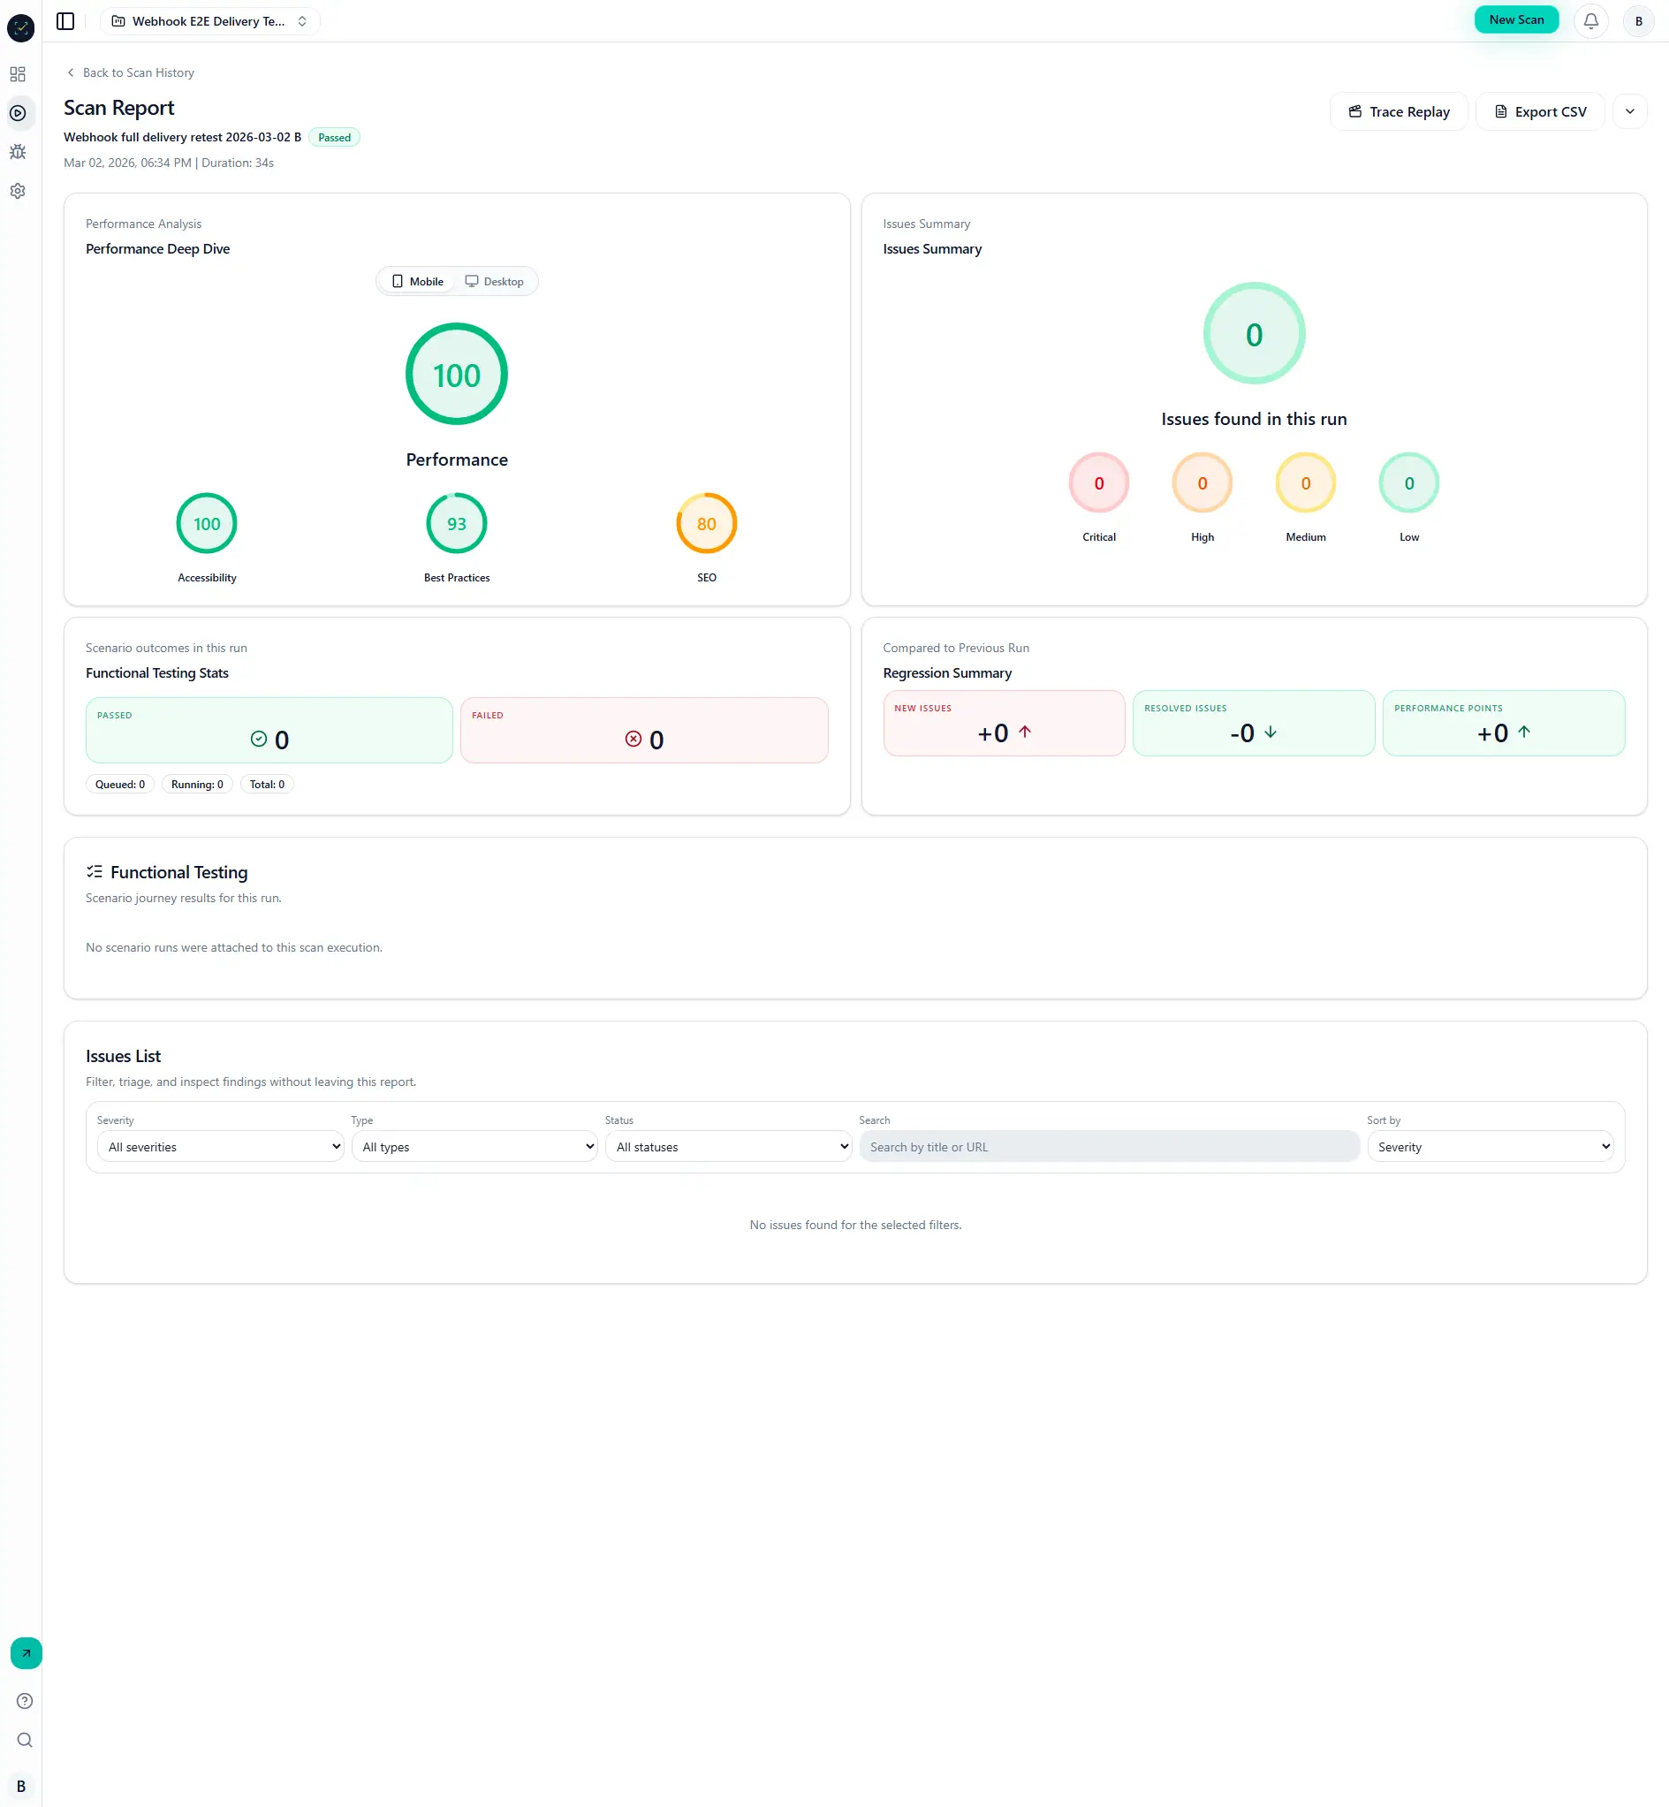The width and height of the screenshot is (1669, 1807).
Task: Collapse the sidebar using the panel toggle
Action: coord(64,21)
